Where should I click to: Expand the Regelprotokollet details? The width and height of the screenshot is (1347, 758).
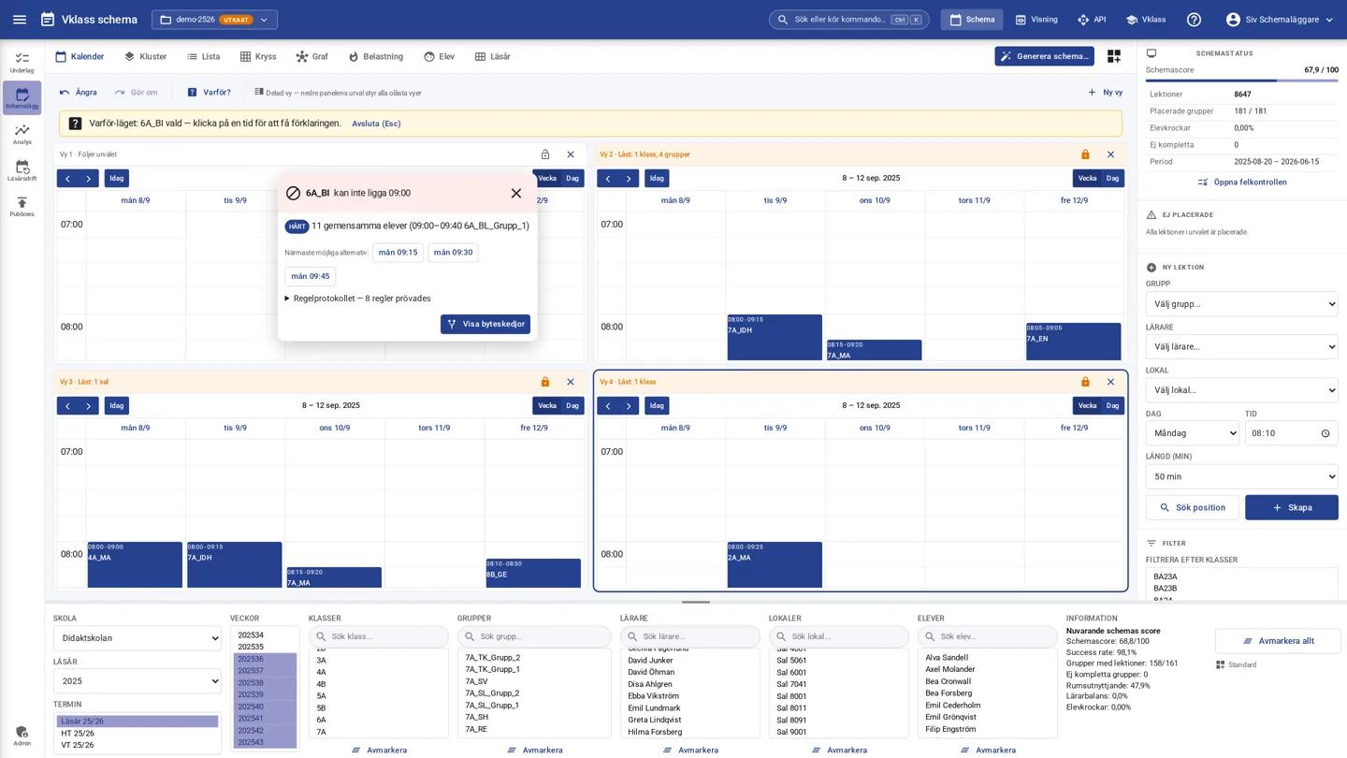(358, 299)
